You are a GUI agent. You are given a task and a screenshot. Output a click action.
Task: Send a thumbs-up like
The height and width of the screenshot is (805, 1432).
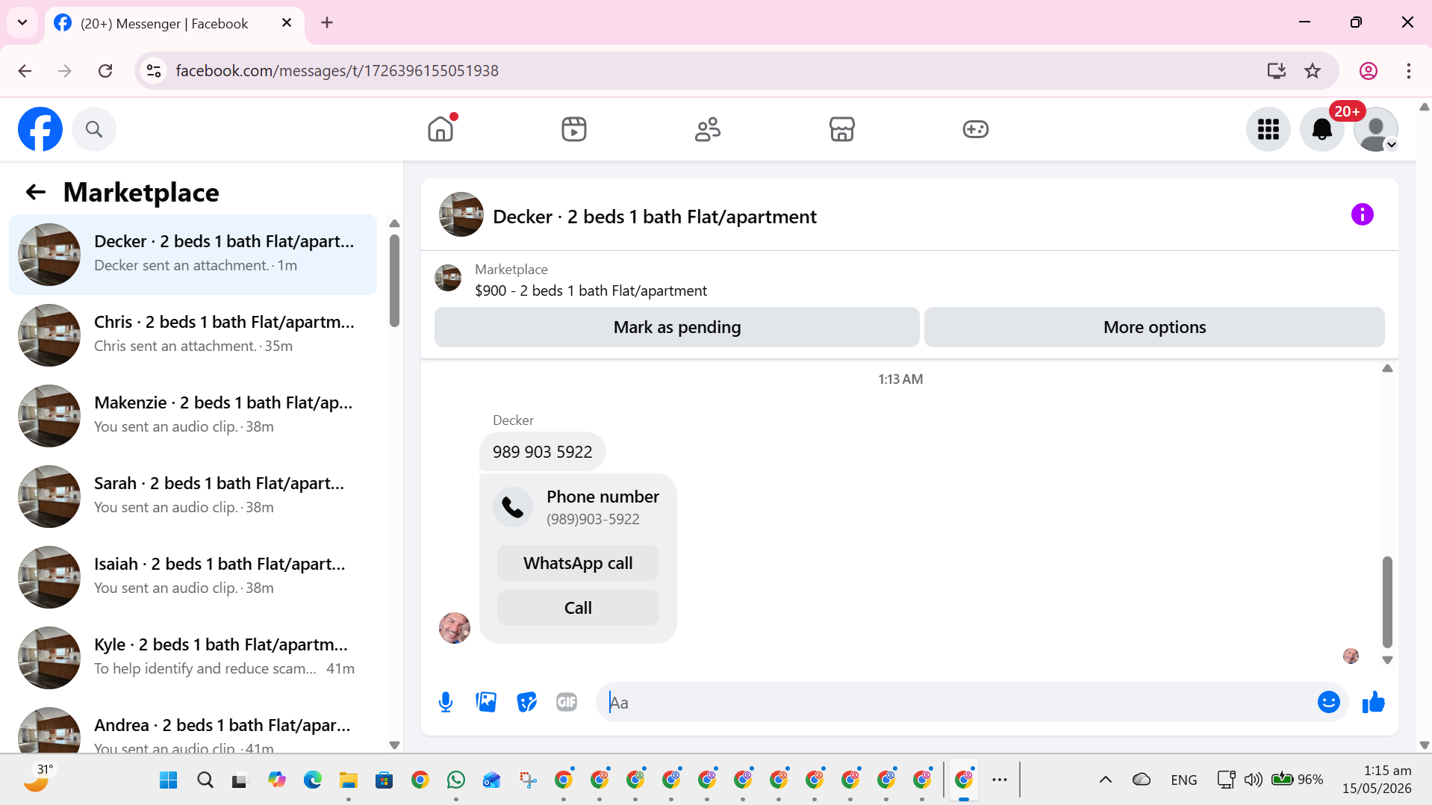click(x=1373, y=702)
